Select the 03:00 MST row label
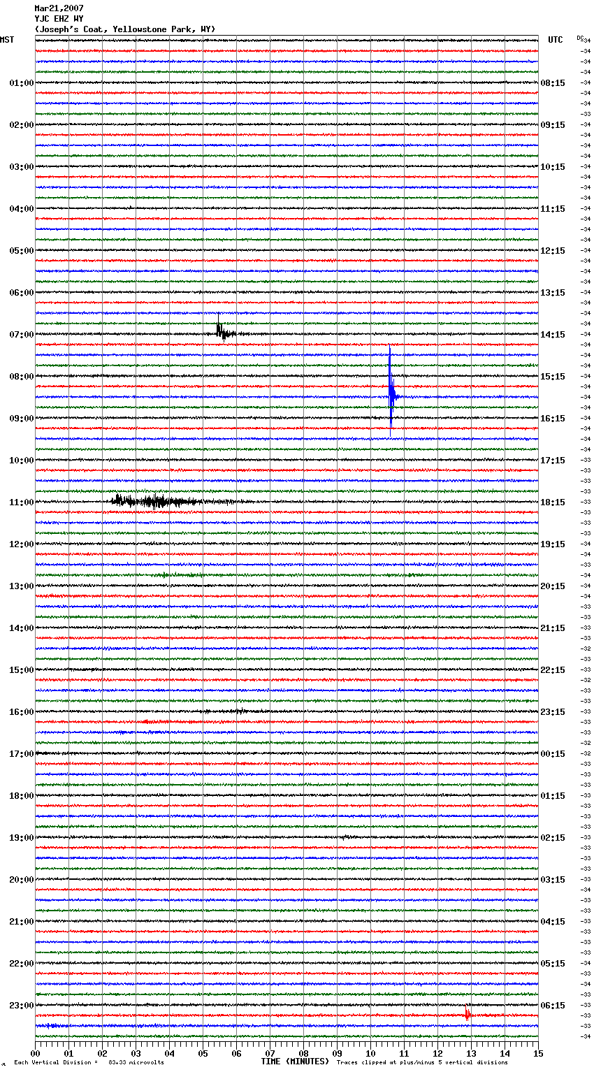The width and height of the screenshot is (594, 1072). [21, 167]
